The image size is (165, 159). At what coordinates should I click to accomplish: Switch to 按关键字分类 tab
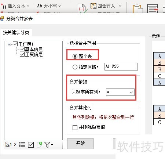16,33
